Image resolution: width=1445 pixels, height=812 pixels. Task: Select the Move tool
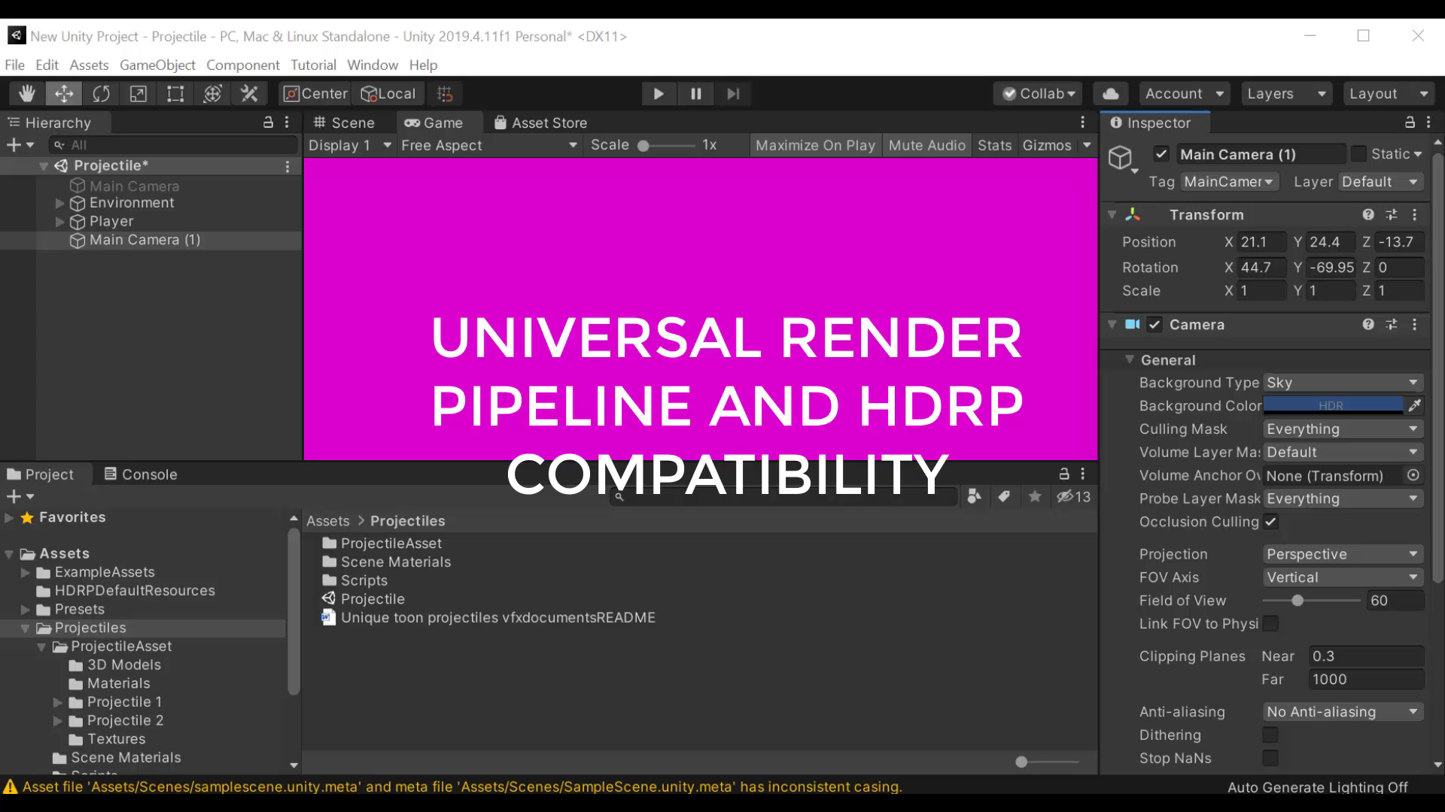point(64,93)
